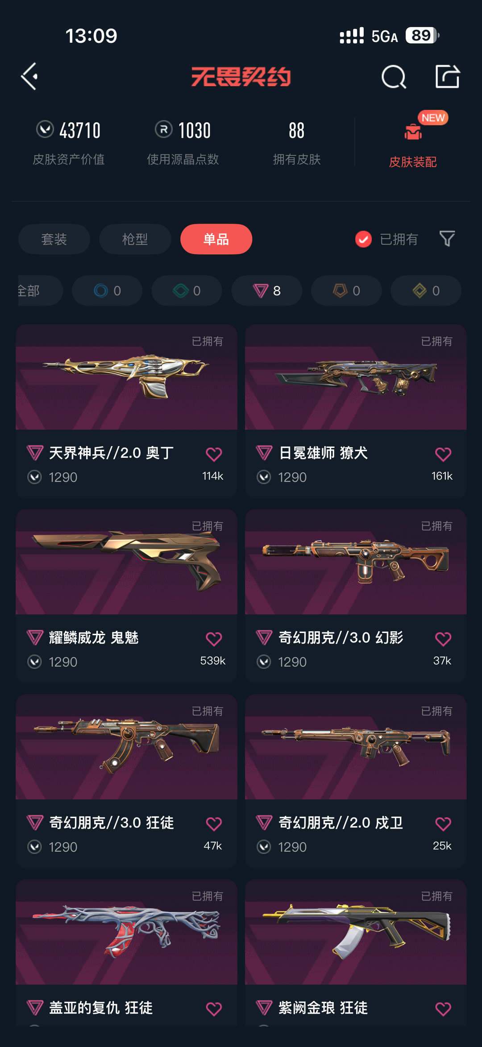Select the 全部 filter chip
This screenshot has height=1047, width=482.
40,290
